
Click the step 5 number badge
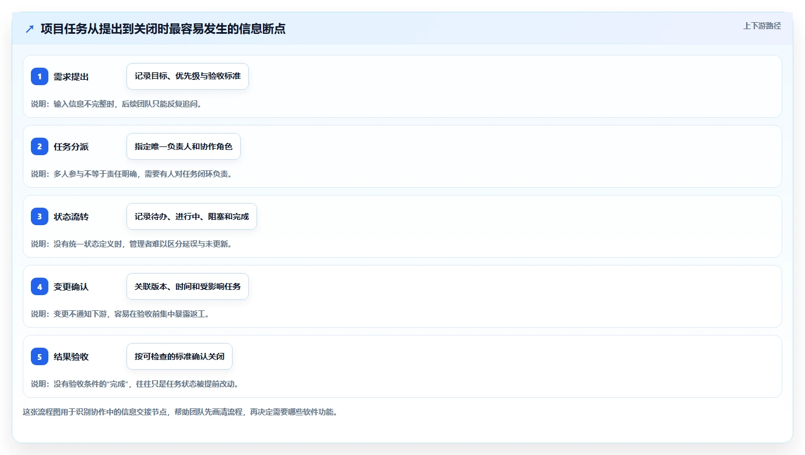(x=40, y=356)
